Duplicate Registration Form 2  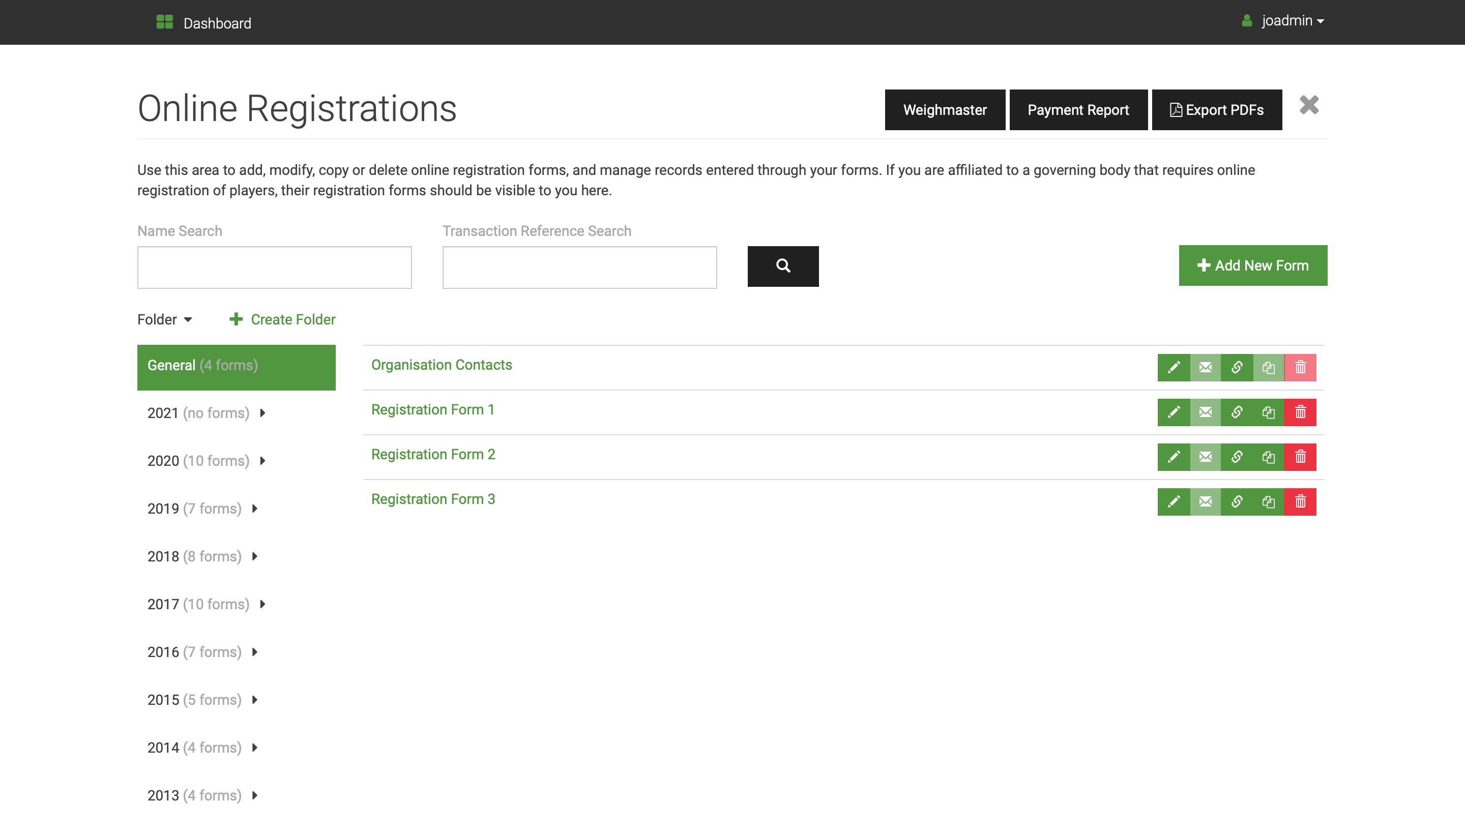coord(1269,457)
